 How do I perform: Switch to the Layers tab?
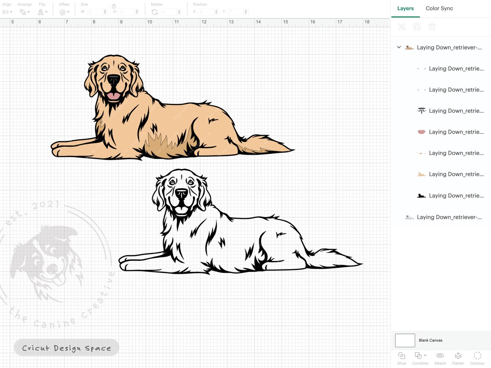(x=405, y=8)
